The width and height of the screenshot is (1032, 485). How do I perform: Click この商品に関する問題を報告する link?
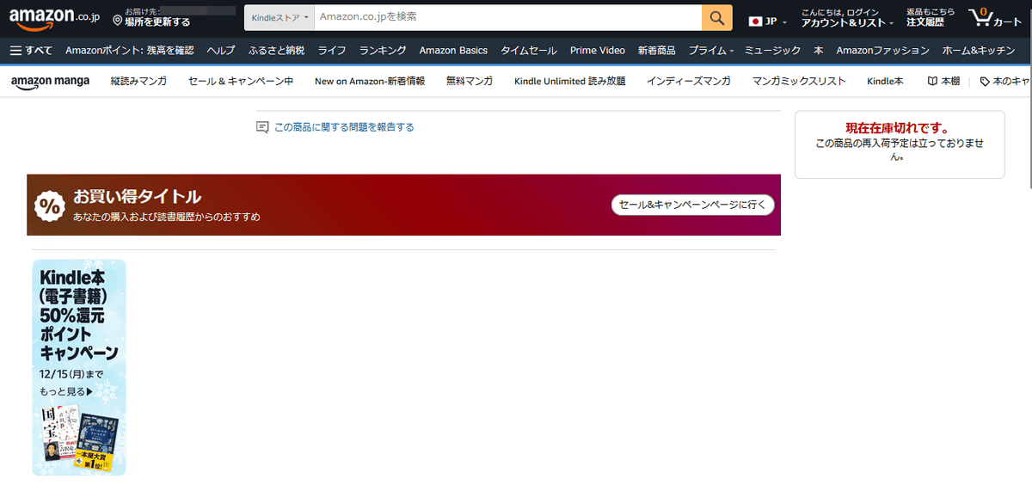(344, 127)
